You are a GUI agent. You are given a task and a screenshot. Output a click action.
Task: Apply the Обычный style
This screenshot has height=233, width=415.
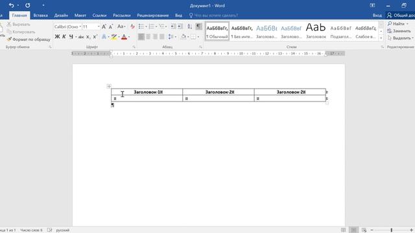[217, 31]
